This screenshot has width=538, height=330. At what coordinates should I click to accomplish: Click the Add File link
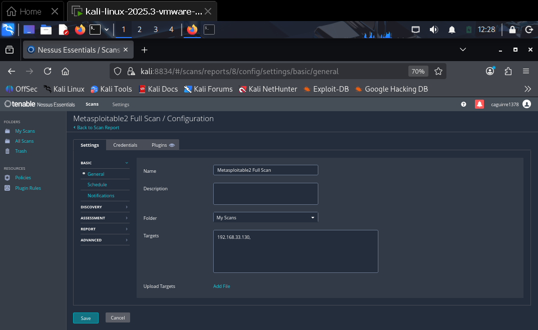coord(222,286)
